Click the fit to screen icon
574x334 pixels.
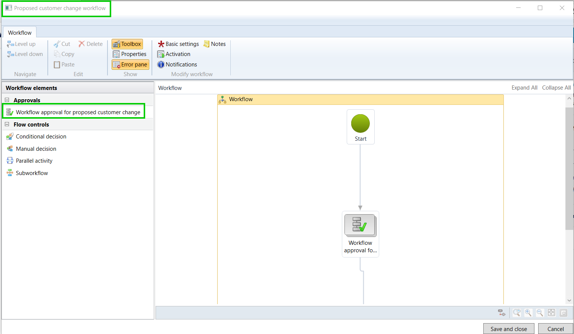(x=552, y=313)
